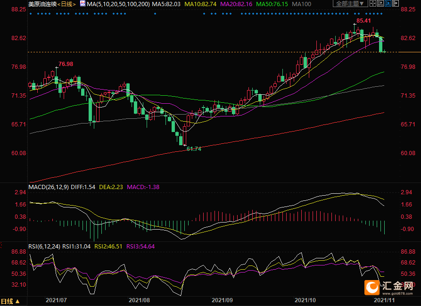Click the yellow MA10:82.74 legend
This screenshot has width=421, height=306.
pos(200,4)
